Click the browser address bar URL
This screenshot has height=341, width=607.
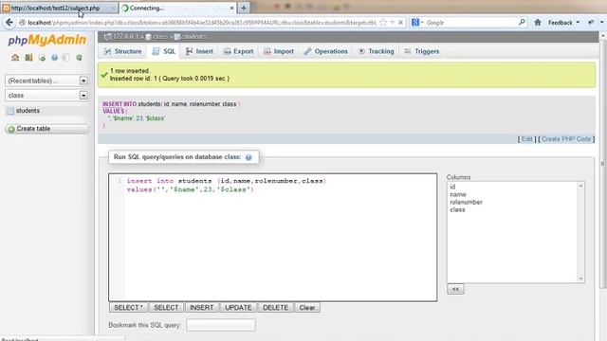pyautogui.click(x=201, y=23)
